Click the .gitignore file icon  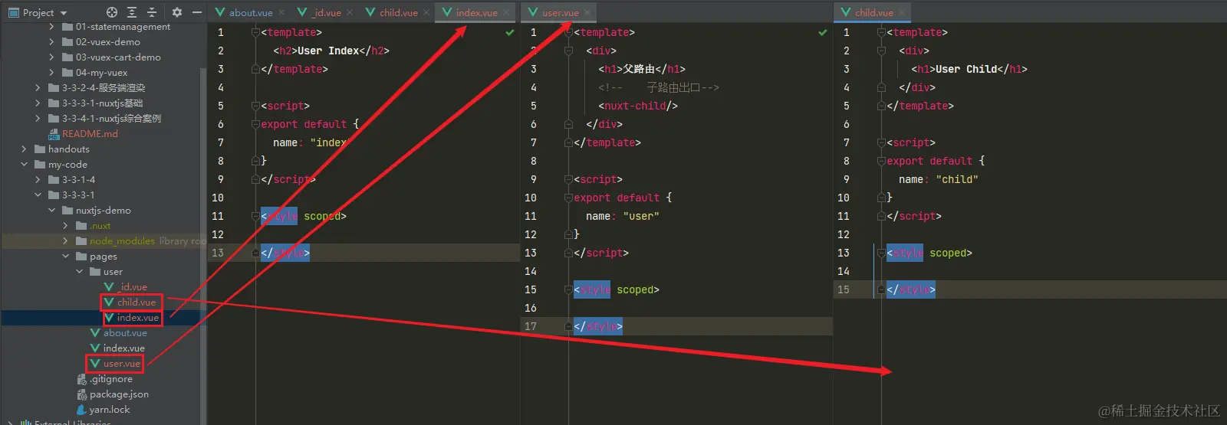click(81, 379)
